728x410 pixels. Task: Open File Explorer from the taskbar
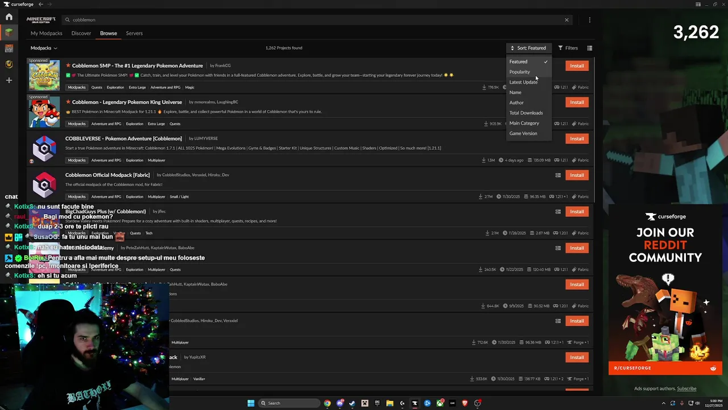click(x=390, y=403)
